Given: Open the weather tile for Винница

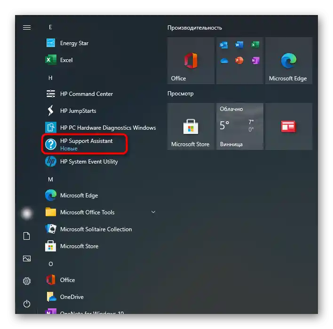Looking at the screenshot, I should pos(240,126).
